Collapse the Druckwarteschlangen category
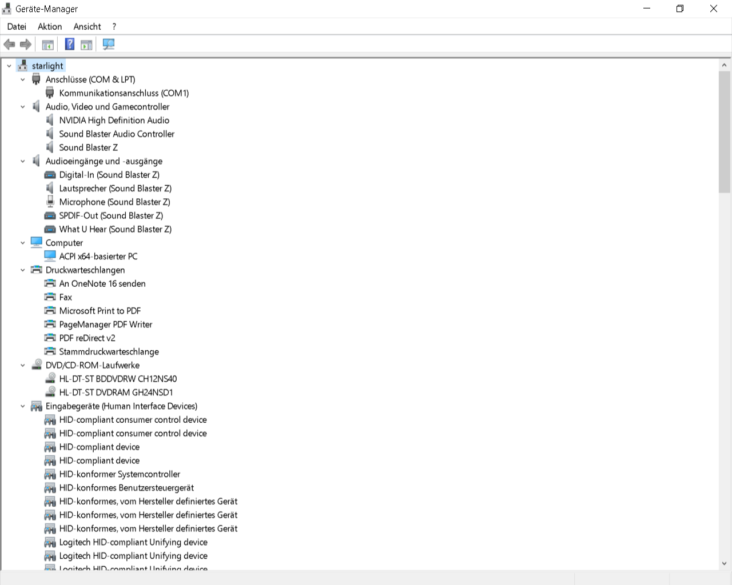The width and height of the screenshot is (732, 585). click(x=23, y=270)
